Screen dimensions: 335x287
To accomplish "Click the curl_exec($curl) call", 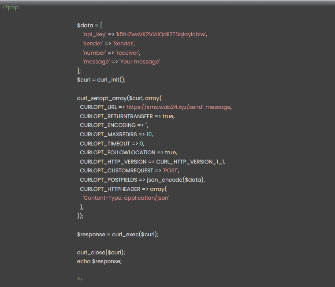I will pos(135,234).
